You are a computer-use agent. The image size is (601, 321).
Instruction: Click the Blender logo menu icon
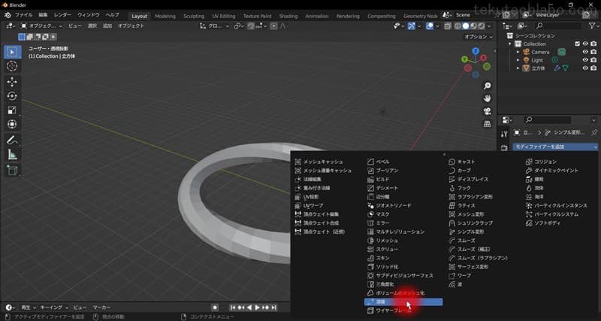click(x=8, y=15)
